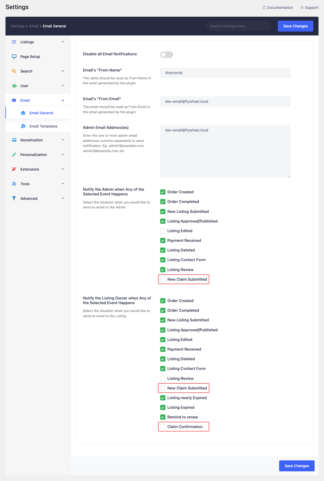Click the Monetization card icon
The image size is (324, 481).
(x=14, y=140)
